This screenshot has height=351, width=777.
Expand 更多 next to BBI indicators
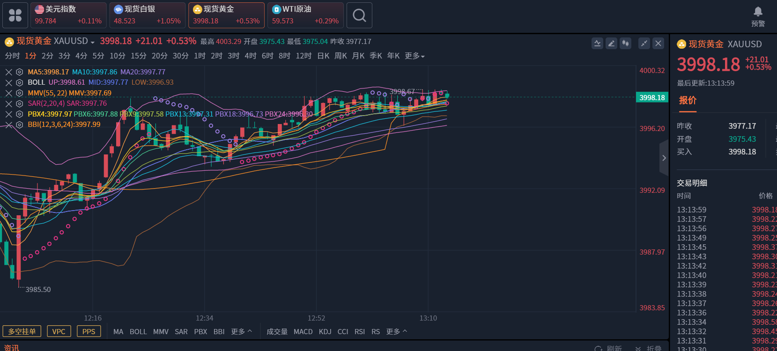(x=241, y=332)
